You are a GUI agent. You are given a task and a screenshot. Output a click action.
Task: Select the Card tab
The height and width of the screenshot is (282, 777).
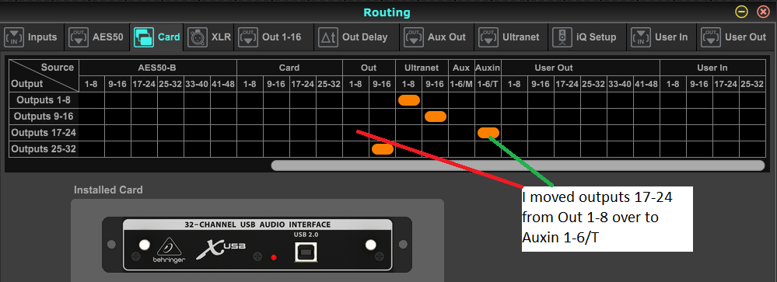(156, 37)
